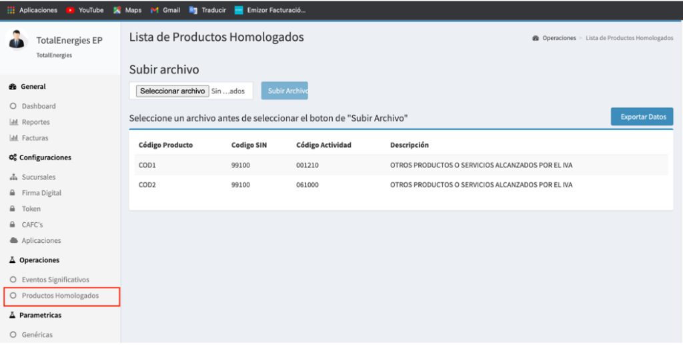Screen dimensions: 683x345
Task: Click the chart icon beside Facturas
Action: pyautogui.click(x=13, y=138)
